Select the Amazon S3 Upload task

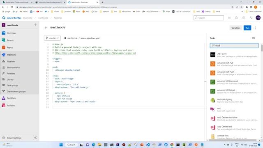234,91
